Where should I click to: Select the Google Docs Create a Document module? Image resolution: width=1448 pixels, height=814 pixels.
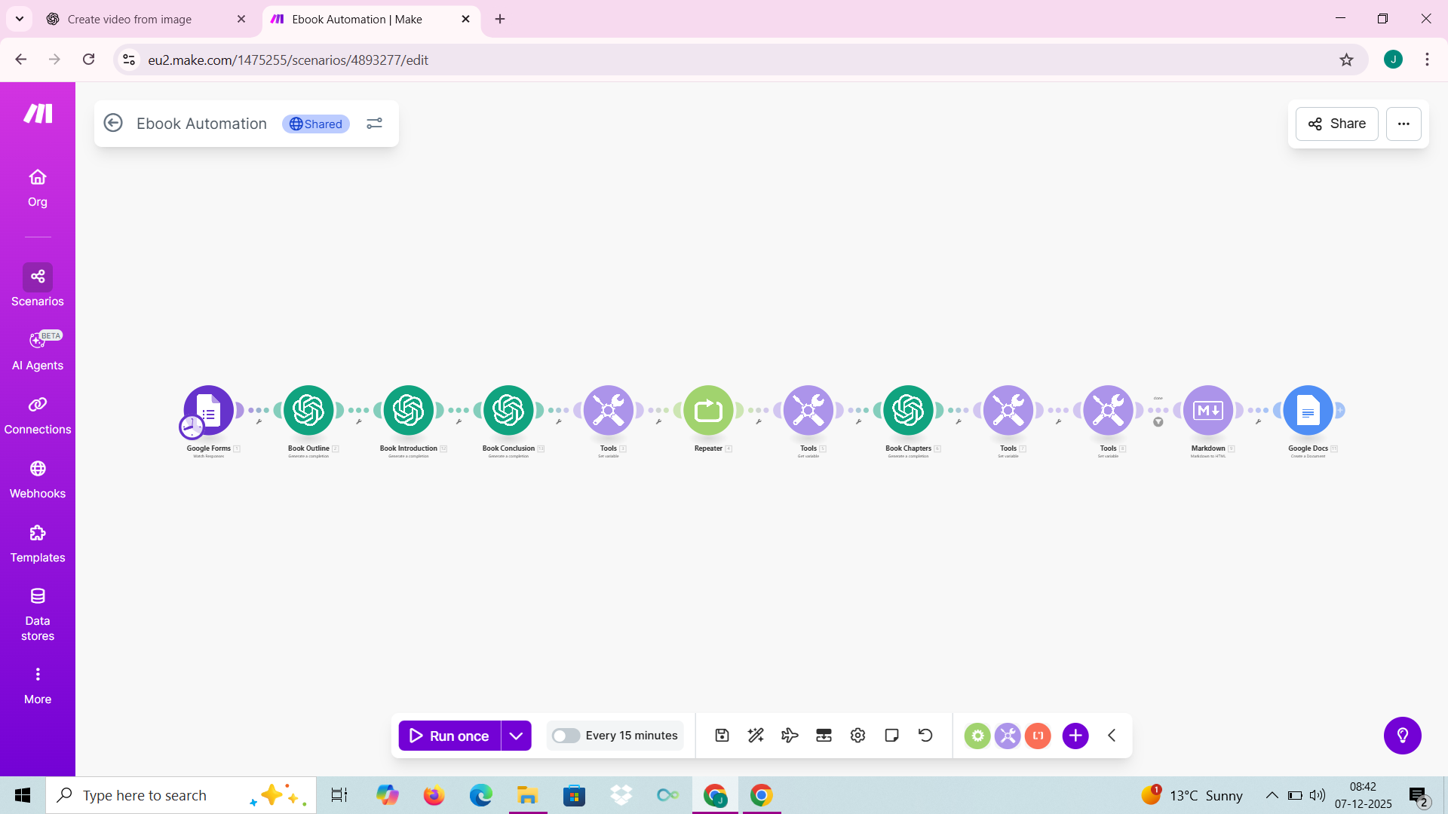(1309, 411)
